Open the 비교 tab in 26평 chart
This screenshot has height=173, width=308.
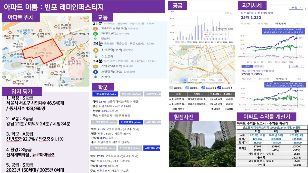[299, 79]
